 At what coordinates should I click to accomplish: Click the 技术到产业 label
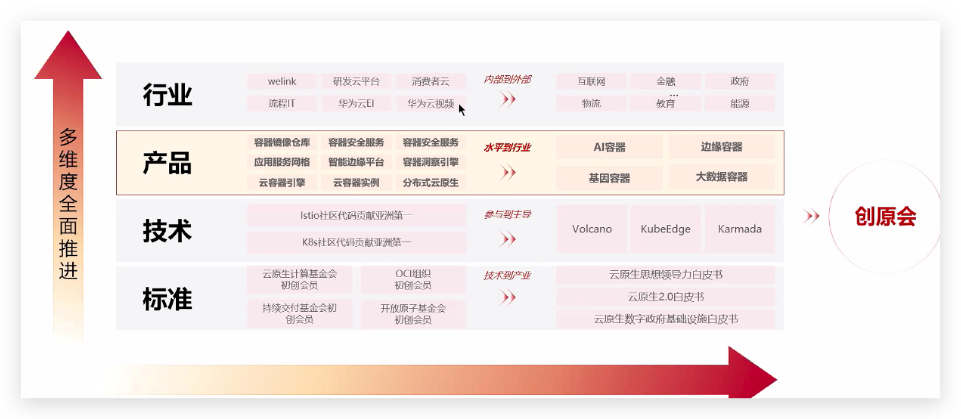click(x=507, y=276)
